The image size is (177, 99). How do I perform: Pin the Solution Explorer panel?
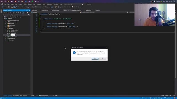pyautogui.click(x=28, y=10)
